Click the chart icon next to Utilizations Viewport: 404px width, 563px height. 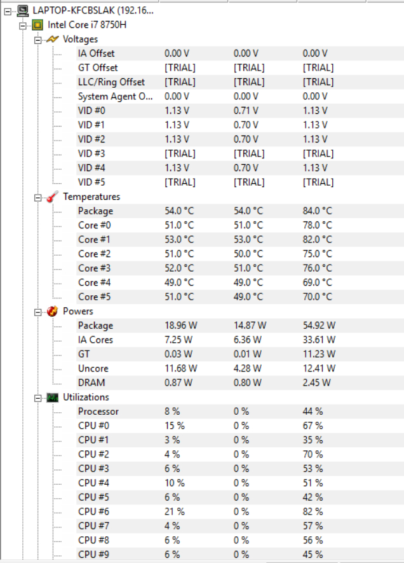coord(53,398)
